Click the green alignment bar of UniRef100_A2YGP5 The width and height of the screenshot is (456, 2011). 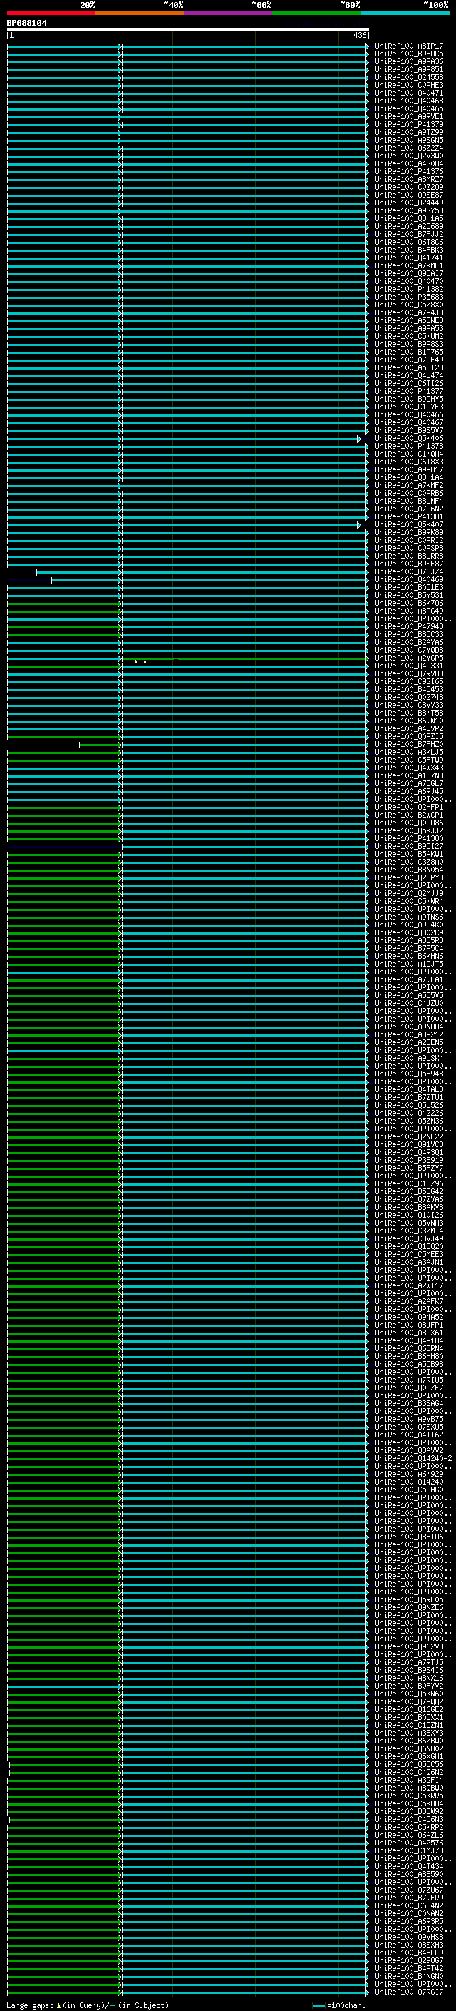coord(245,659)
